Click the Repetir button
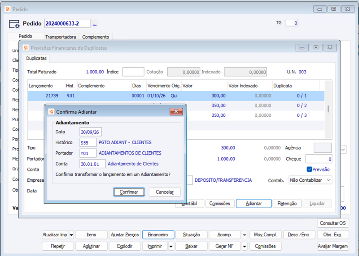 click(x=58, y=247)
